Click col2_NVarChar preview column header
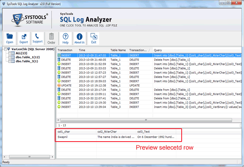244x167 pixels. (x=116, y=132)
